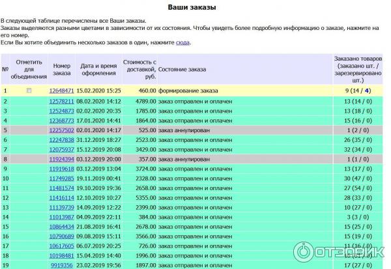Open order number 9919356
The image size is (391, 269).
click(x=62, y=266)
